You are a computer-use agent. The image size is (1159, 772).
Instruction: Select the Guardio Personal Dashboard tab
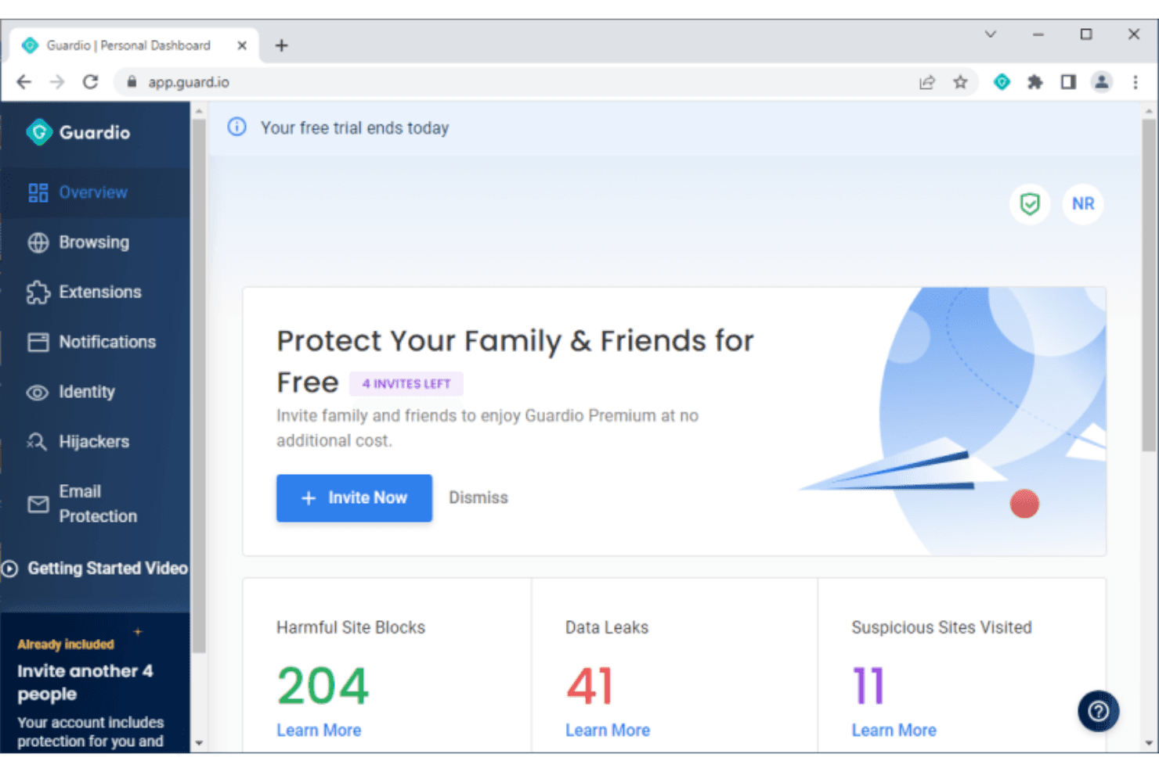(133, 45)
